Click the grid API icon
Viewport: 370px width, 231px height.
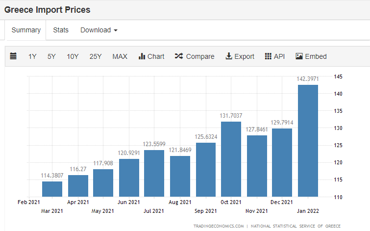(x=268, y=56)
